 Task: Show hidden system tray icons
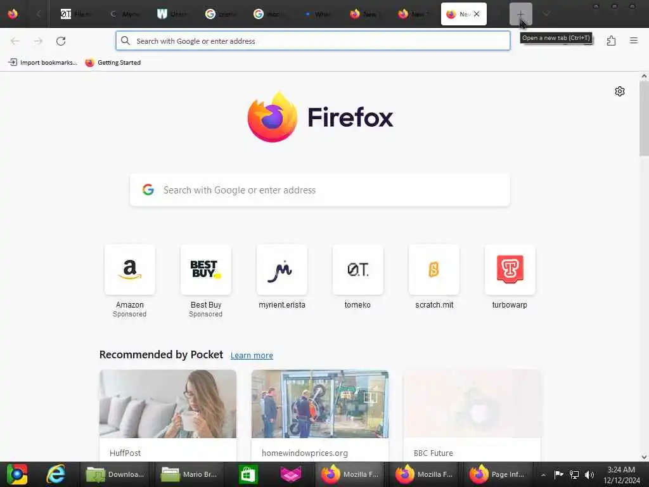pos(543,474)
